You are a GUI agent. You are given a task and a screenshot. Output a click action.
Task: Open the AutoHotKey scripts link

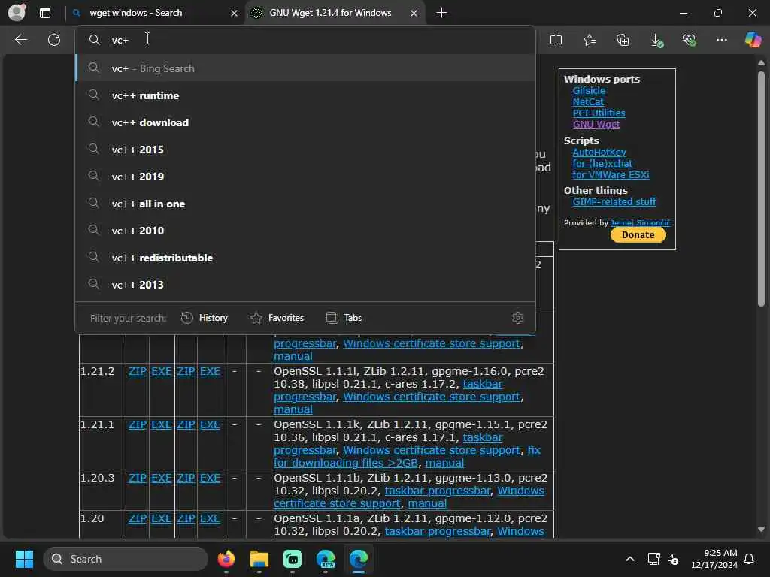tap(599, 152)
